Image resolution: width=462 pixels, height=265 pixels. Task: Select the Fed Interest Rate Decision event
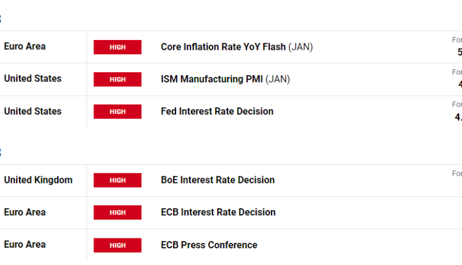(x=217, y=112)
